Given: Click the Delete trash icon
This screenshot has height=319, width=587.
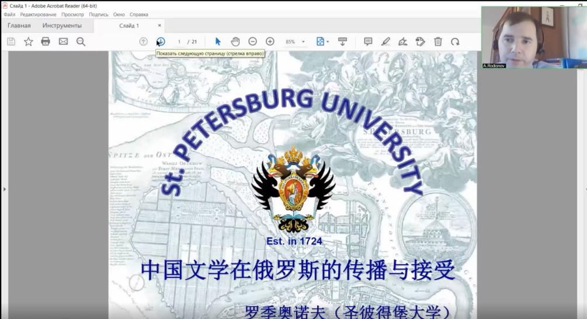Looking at the screenshot, I should click(x=438, y=41).
